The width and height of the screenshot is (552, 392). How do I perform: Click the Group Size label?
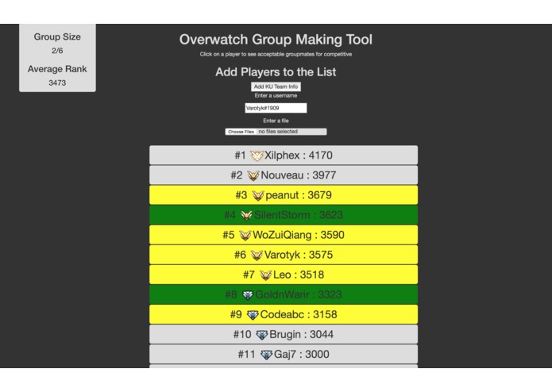(x=57, y=37)
